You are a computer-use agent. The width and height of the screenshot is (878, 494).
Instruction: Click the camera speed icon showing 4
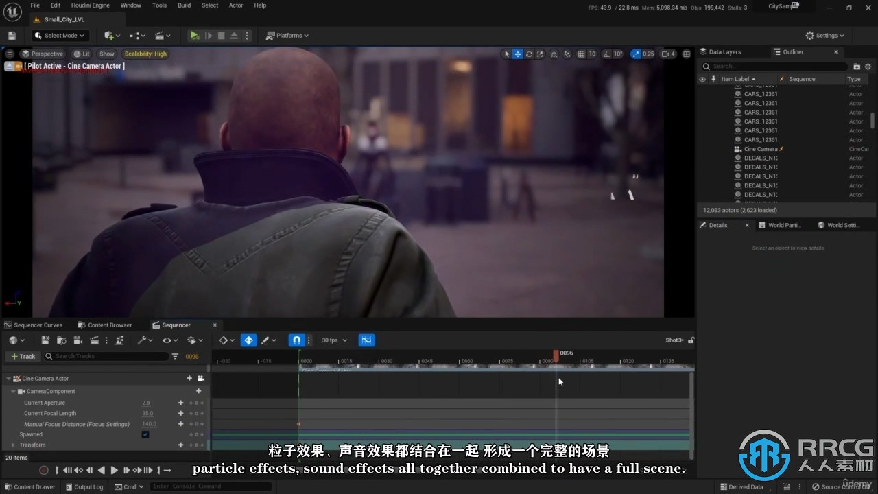tap(668, 54)
